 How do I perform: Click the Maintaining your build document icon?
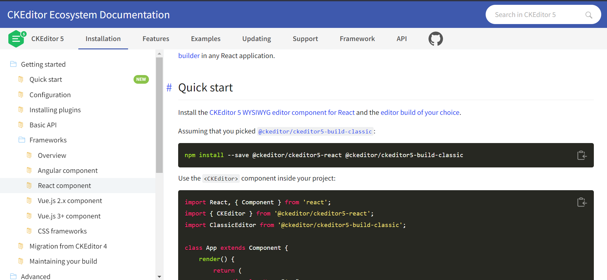(21, 261)
